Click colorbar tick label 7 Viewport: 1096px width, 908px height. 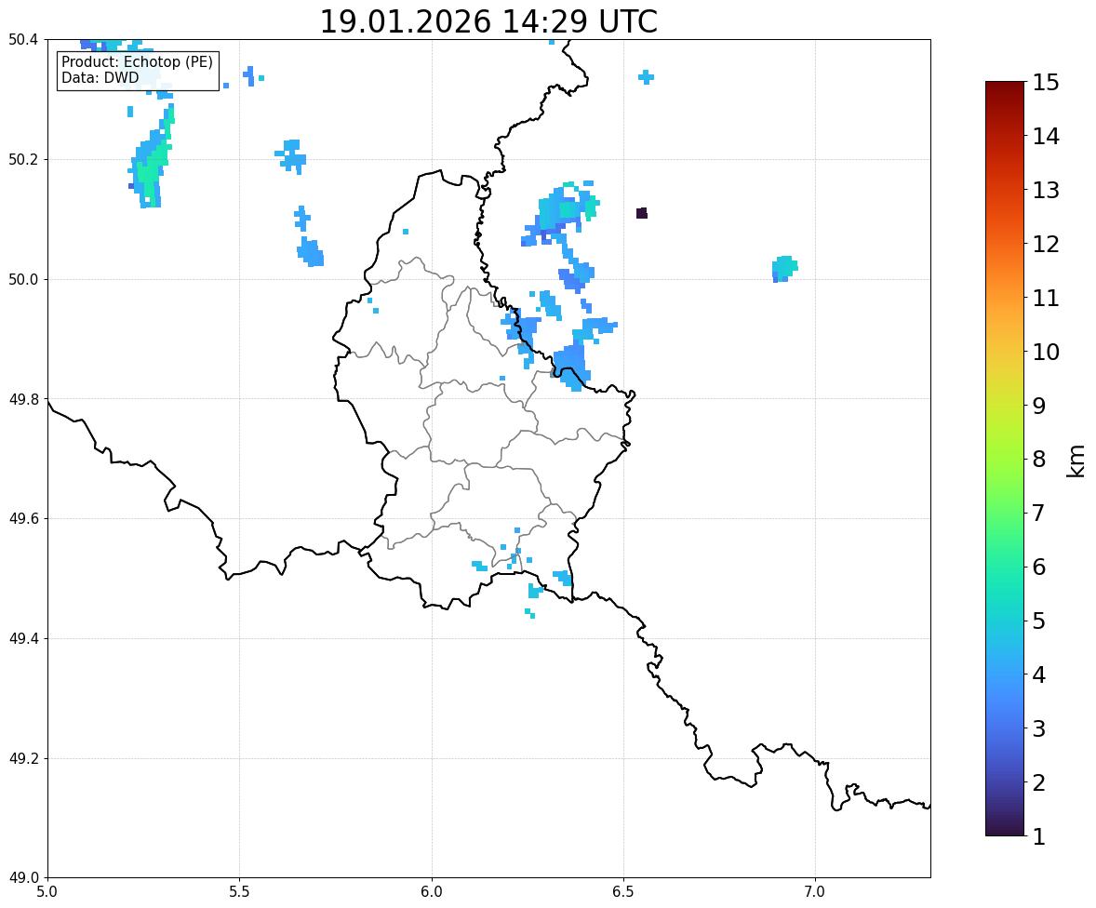point(1039,513)
